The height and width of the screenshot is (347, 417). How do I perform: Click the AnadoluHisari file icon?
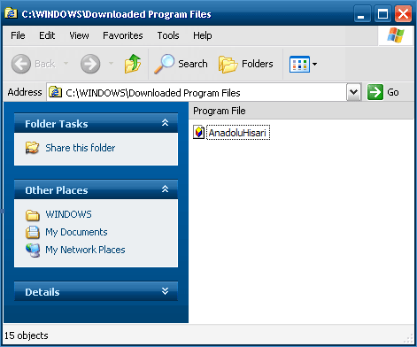click(199, 132)
